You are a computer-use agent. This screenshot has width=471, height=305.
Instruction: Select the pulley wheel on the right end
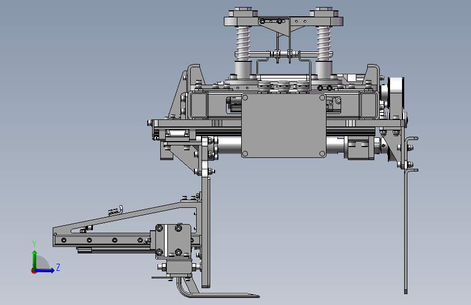coord(396,93)
